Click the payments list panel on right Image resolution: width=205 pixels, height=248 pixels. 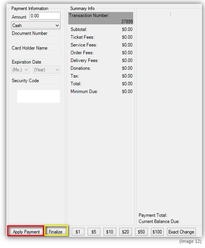169,111
